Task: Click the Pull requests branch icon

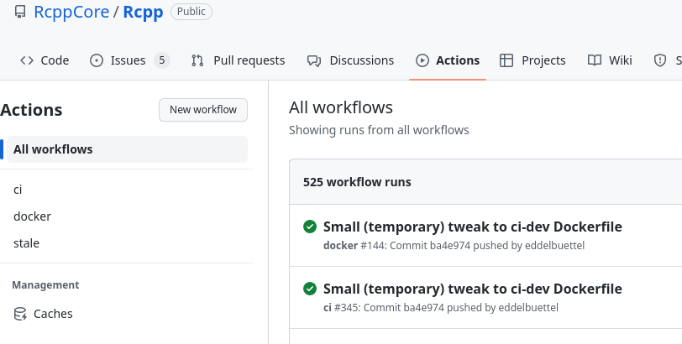Action: point(197,60)
